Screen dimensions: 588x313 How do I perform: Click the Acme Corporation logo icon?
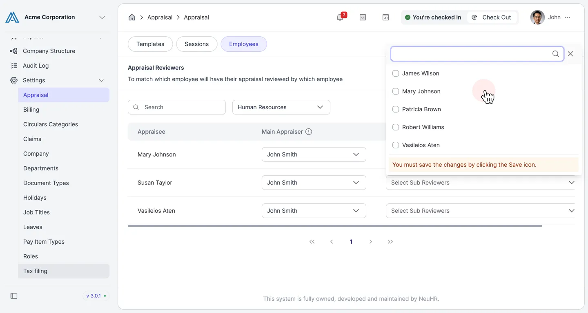(x=12, y=17)
